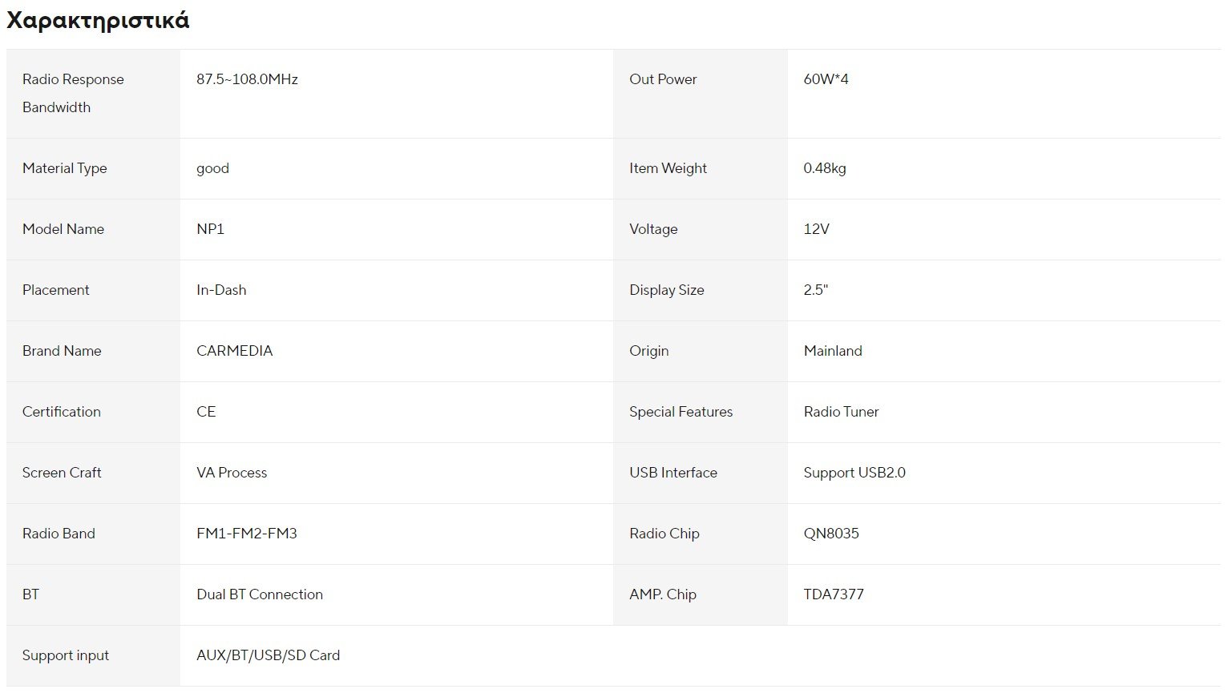
Task: Select the Certification label cell
Action: [x=62, y=412]
